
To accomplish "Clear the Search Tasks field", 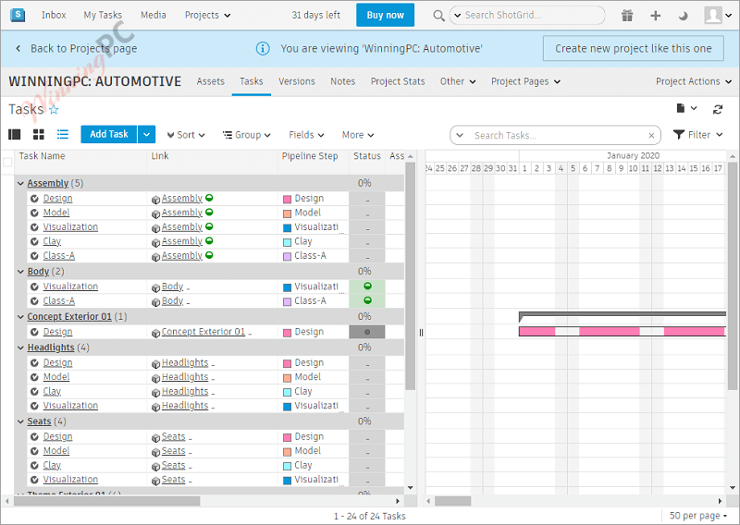I will (651, 135).
